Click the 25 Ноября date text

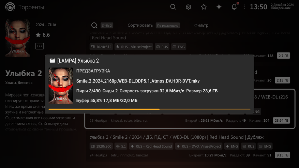coord(99,121)
